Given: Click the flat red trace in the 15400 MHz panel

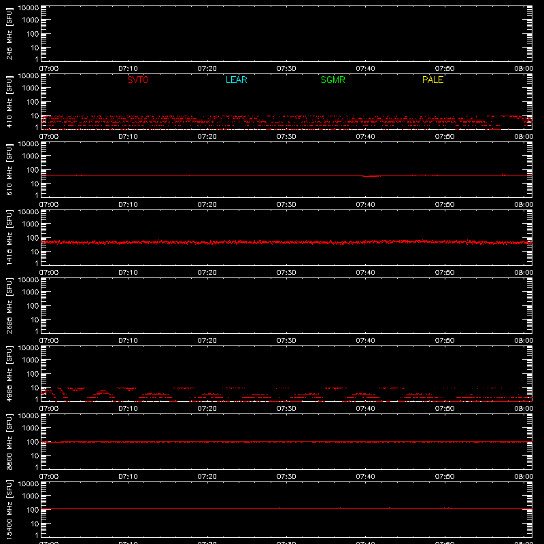Looking at the screenshot, I should click(286, 508).
